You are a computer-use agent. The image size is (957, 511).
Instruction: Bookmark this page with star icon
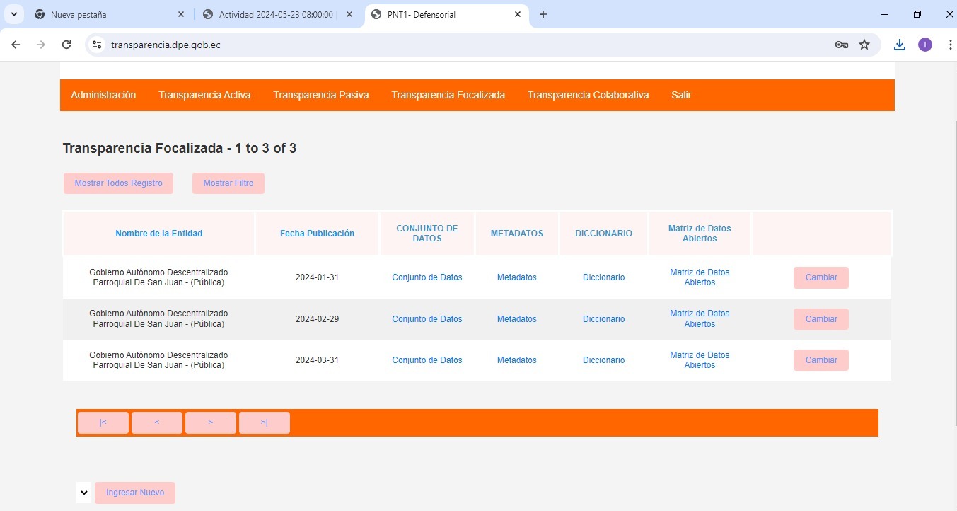[864, 45]
